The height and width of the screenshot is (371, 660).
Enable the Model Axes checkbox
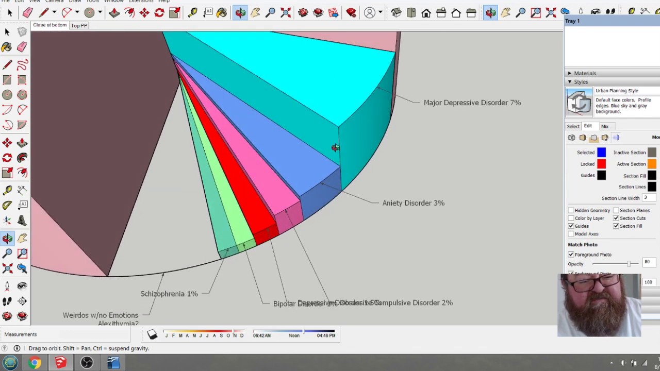(571, 234)
